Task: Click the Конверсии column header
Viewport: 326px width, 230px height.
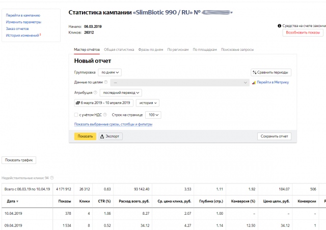Action: tap(307, 201)
